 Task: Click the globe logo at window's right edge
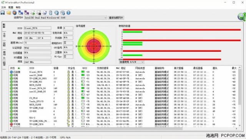(242, 16)
